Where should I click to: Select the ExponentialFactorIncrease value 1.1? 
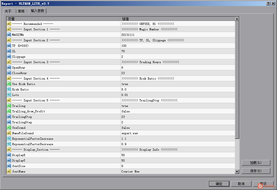pos(124,139)
